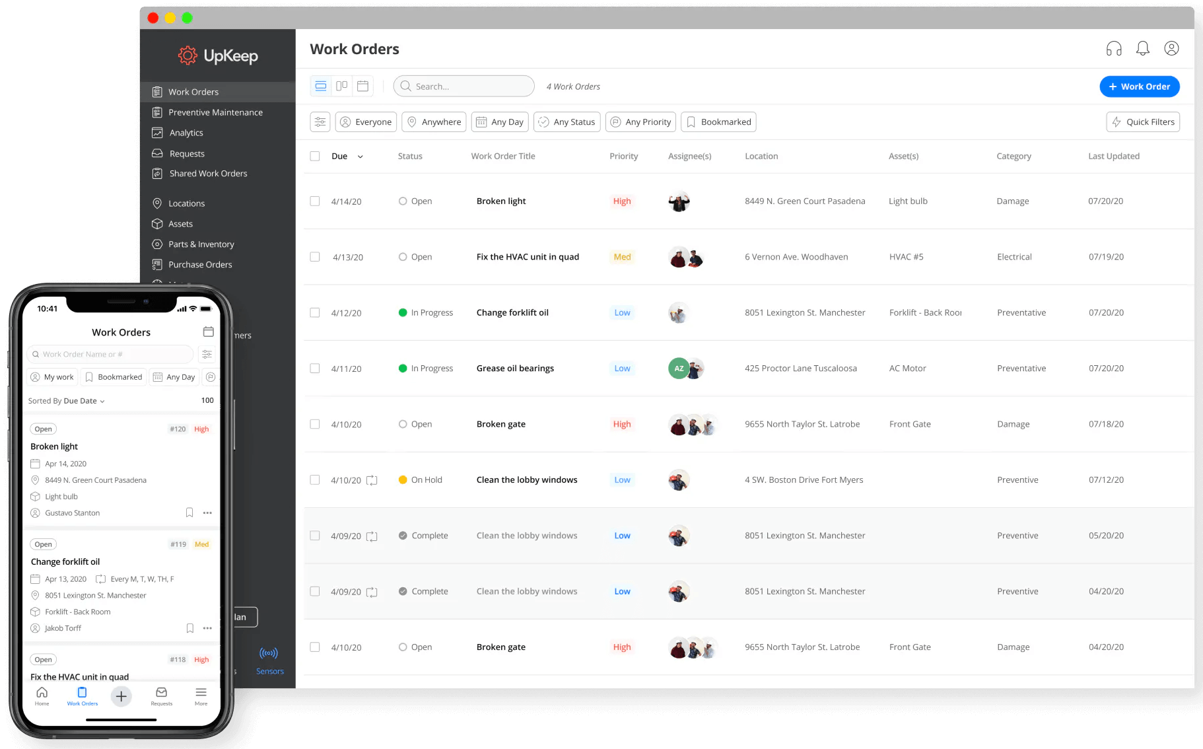Open Quick Filters menu
1203x749 pixels.
pos(1143,122)
